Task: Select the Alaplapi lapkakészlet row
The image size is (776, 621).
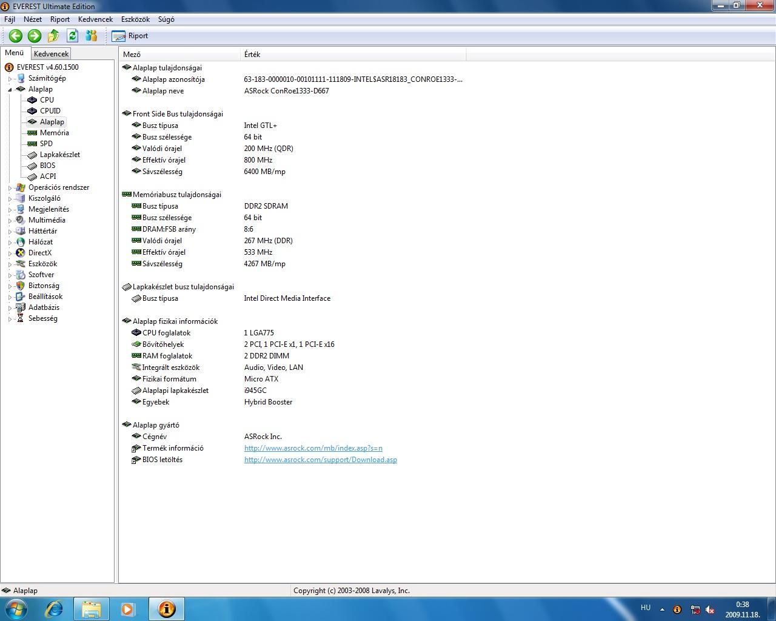Action: 293,391
